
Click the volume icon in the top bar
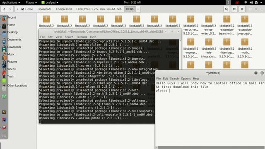(251, 2)
